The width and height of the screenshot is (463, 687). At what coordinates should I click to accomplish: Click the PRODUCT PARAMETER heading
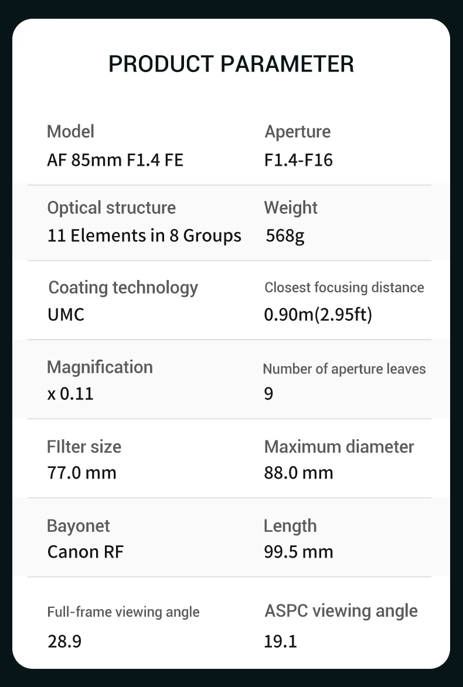click(x=231, y=64)
